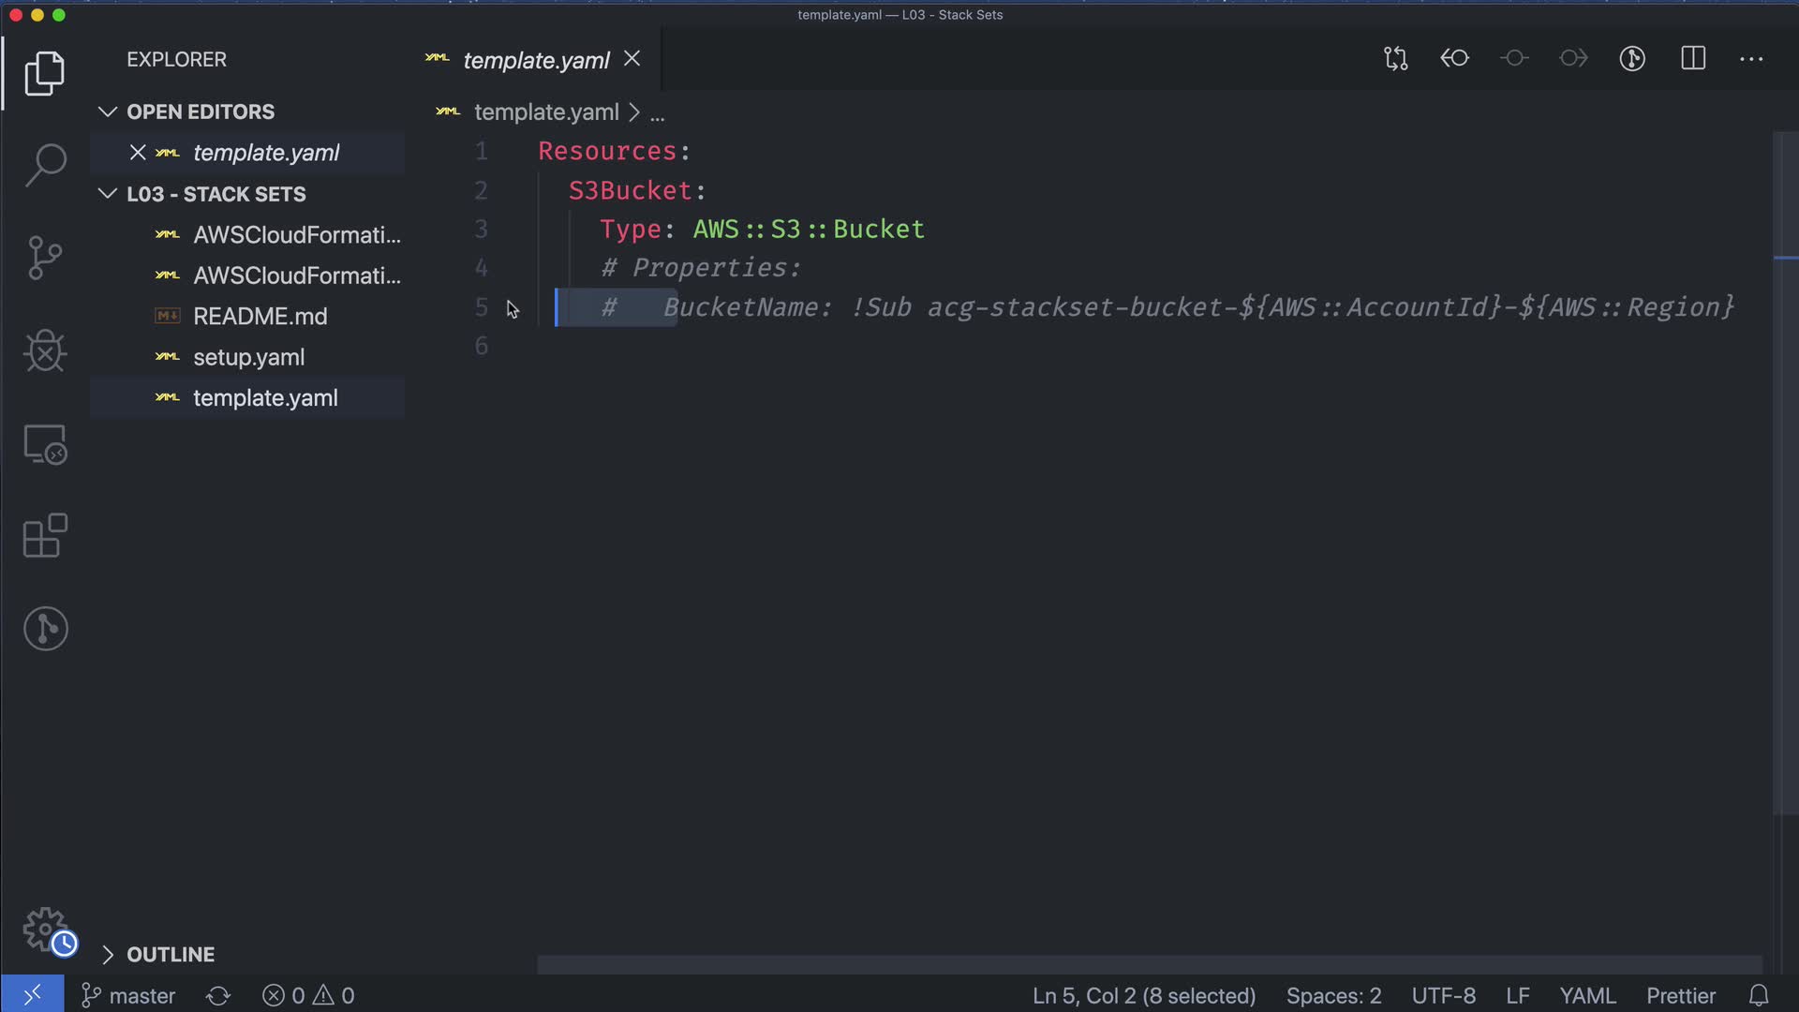Viewport: 1799px width, 1012px height.
Task: Open the editor More Actions ellipsis
Action: (x=1750, y=58)
